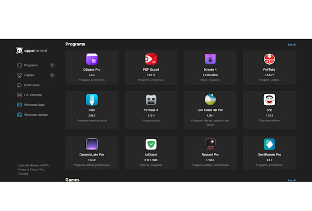Open the Permute 3 robot icon
This screenshot has height=211, width=312.
(151, 99)
